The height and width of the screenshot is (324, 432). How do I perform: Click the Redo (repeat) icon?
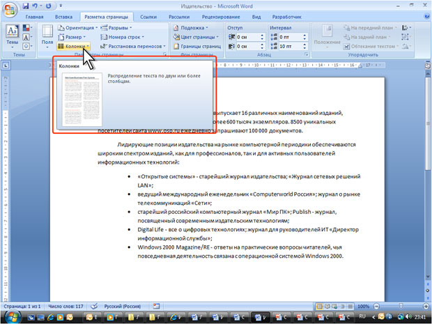48,6
